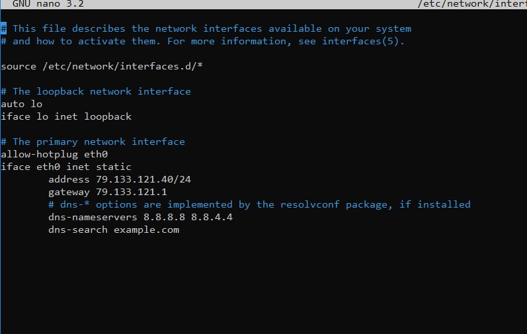Screen dimensions: 527x334
Task: Click the IP address 79.133.121.40/24
Action: click(143, 179)
